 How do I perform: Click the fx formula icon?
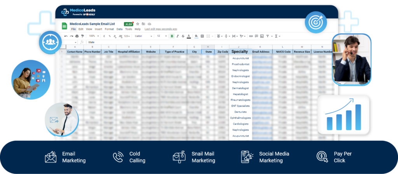[x=82, y=42]
